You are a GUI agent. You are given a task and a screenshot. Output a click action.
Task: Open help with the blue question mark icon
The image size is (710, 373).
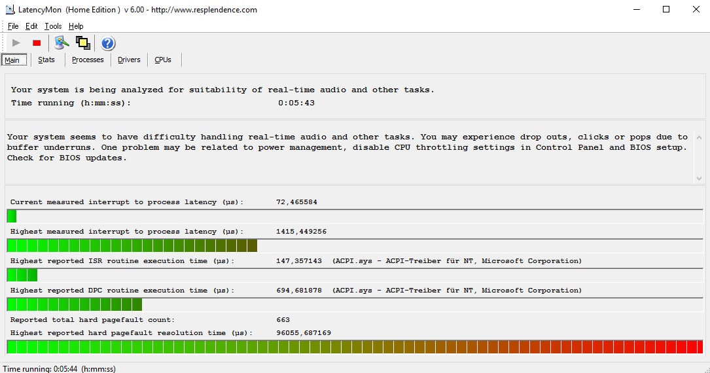(x=108, y=43)
